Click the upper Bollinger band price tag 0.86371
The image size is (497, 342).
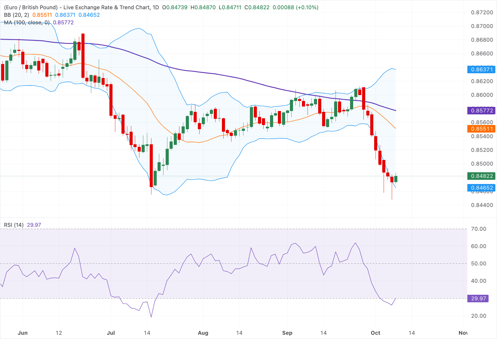481,69
